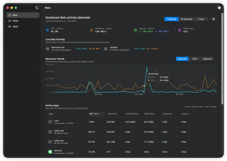Toggle the sidebar visibility icon
Image resolution: width=227 pixels, height=161 pixels.
37,8
